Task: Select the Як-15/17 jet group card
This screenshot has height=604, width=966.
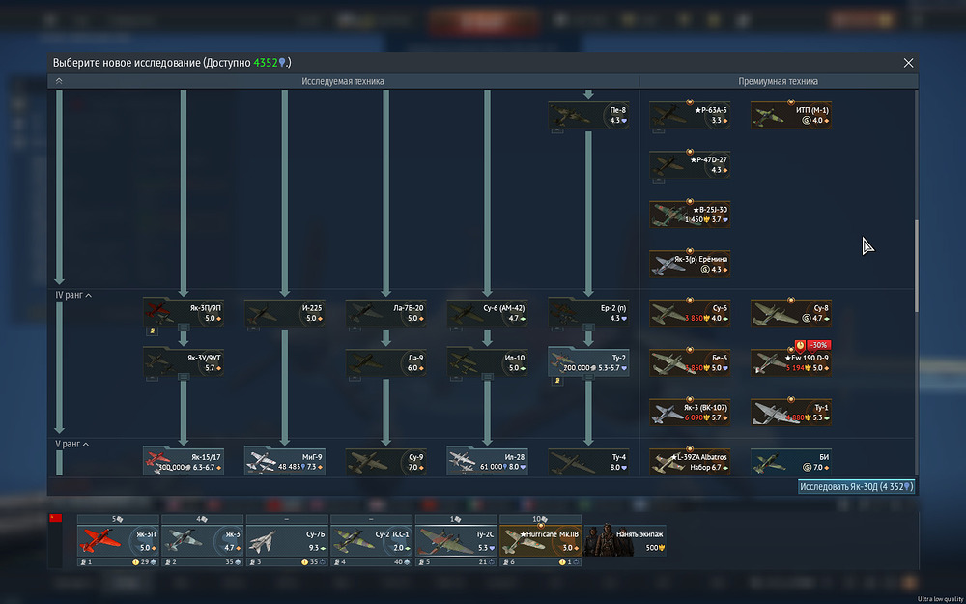Action: [184, 462]
